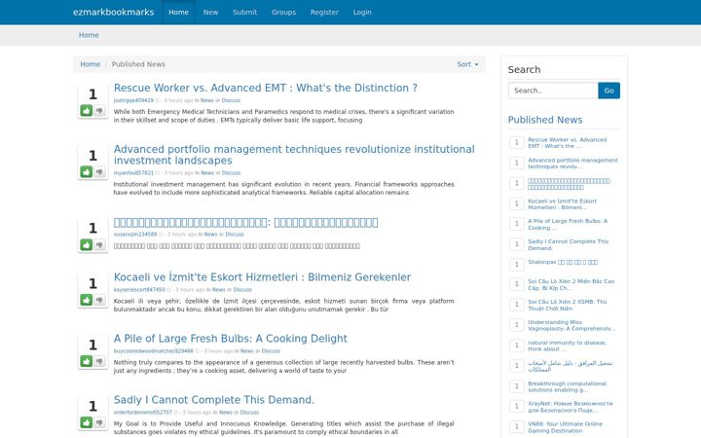The image size is (701, 438).
Task: Open Sadly I Cannot Complete This Demand title
Action: coord(213,400)
